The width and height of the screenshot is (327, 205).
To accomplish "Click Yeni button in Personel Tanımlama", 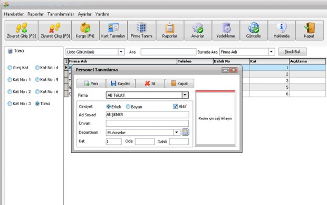I will click(91, 83).
